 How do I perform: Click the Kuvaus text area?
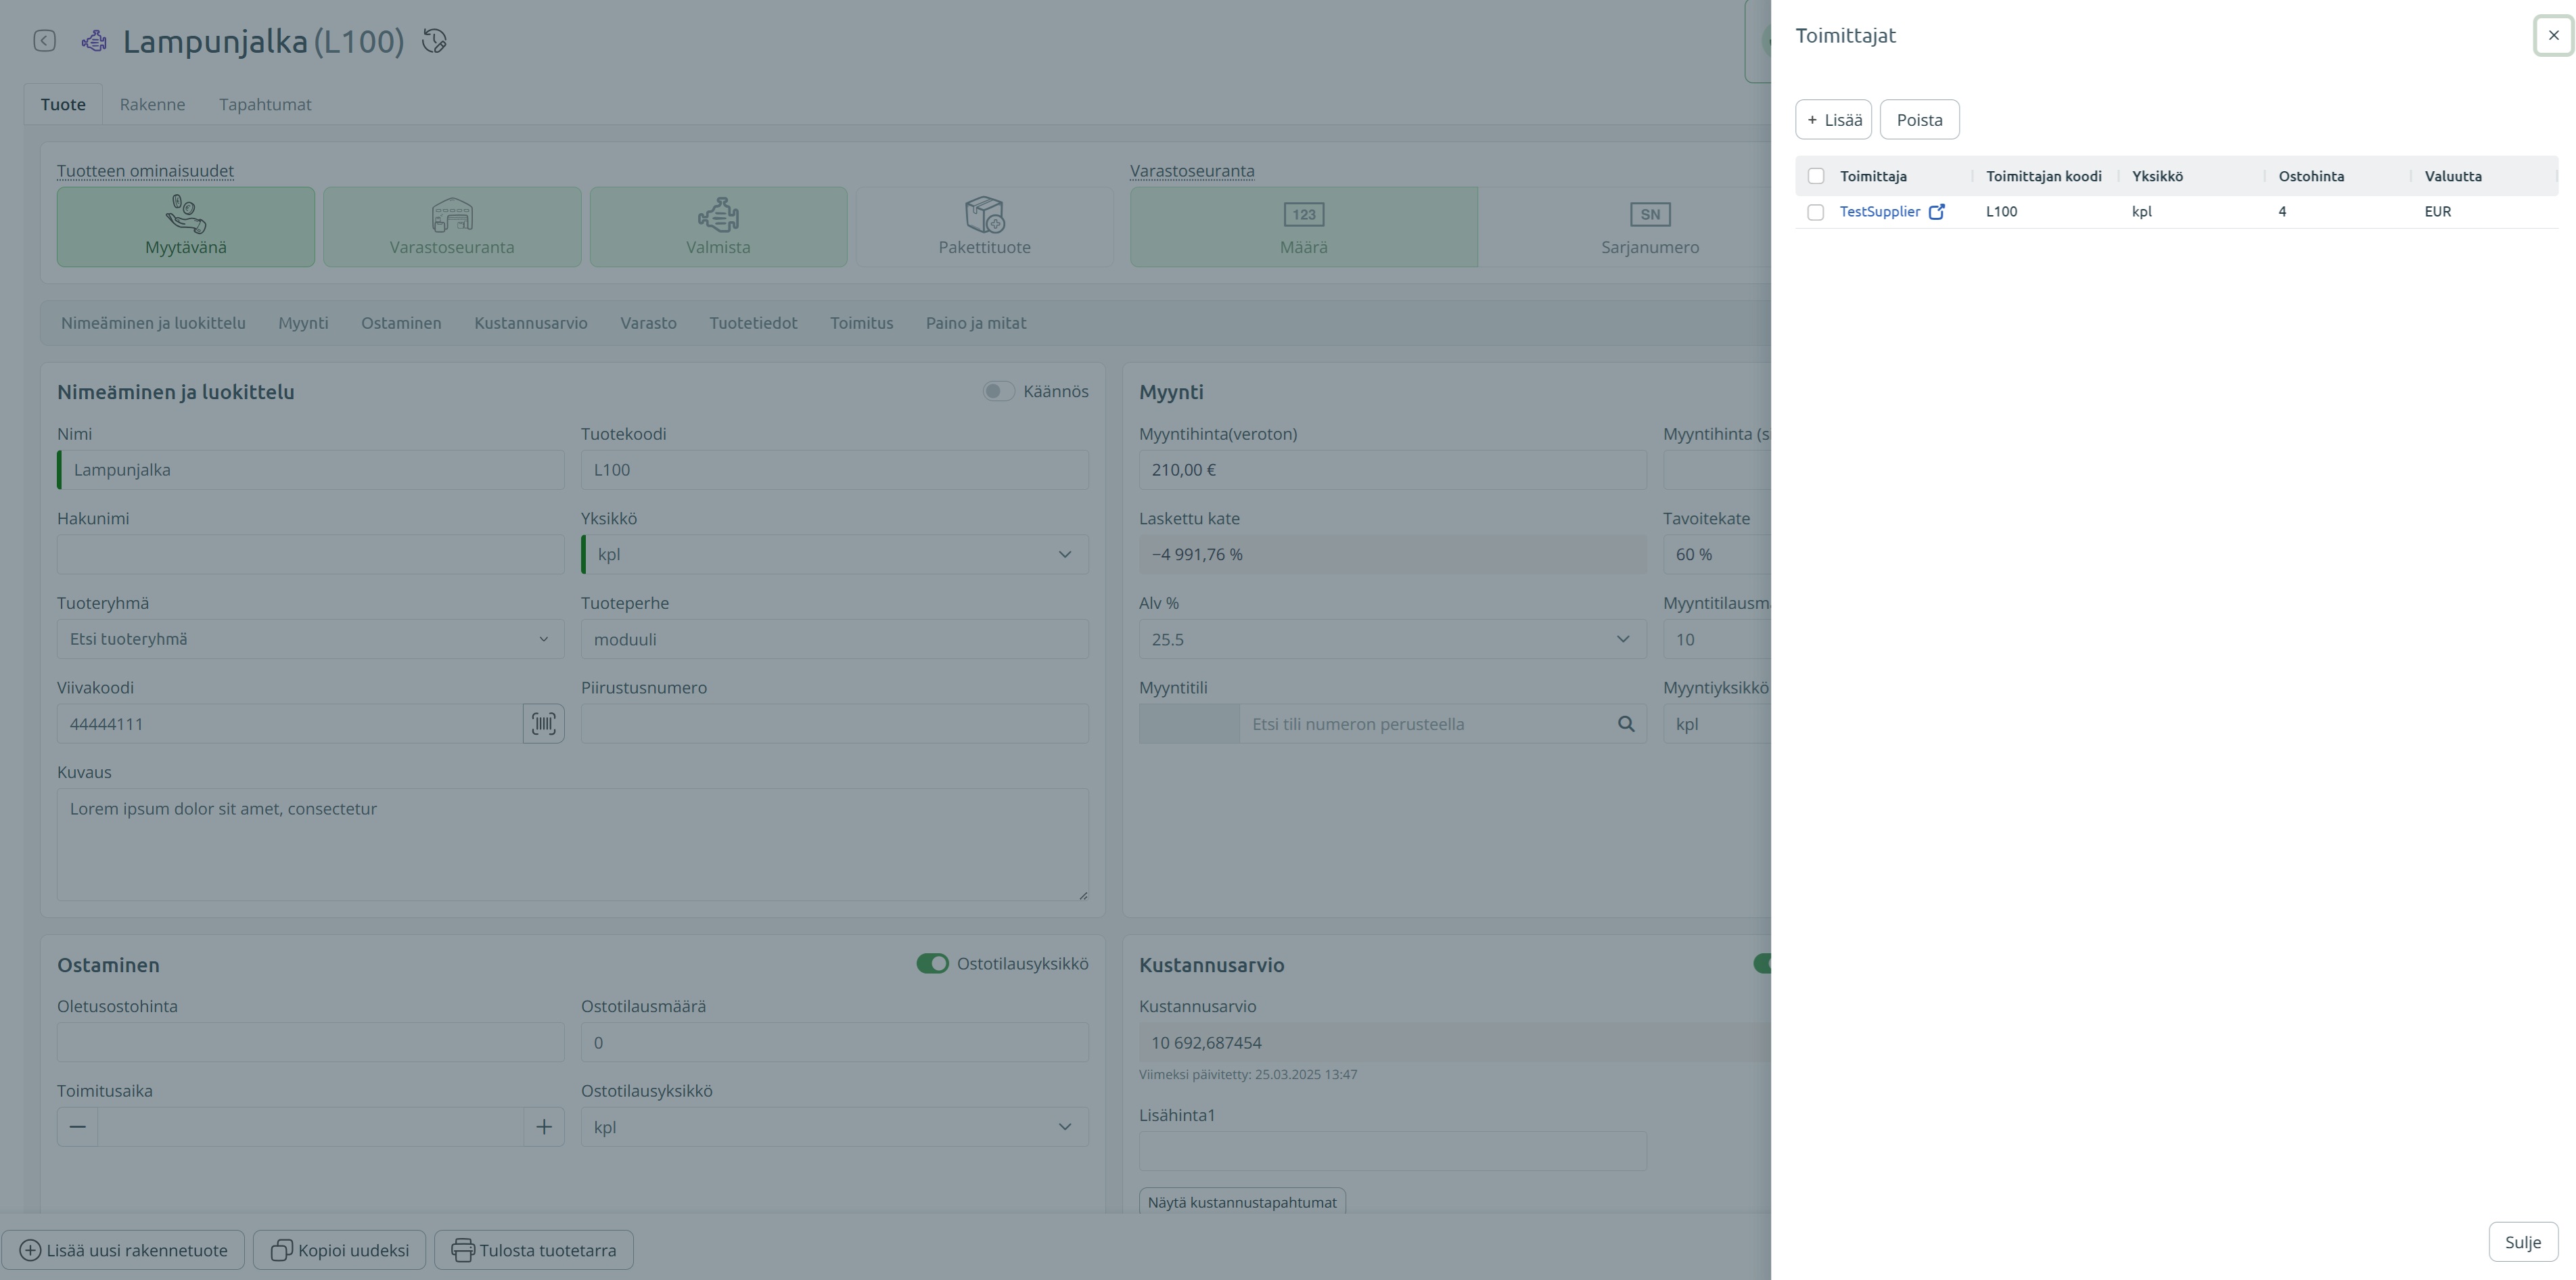(573, 845)
